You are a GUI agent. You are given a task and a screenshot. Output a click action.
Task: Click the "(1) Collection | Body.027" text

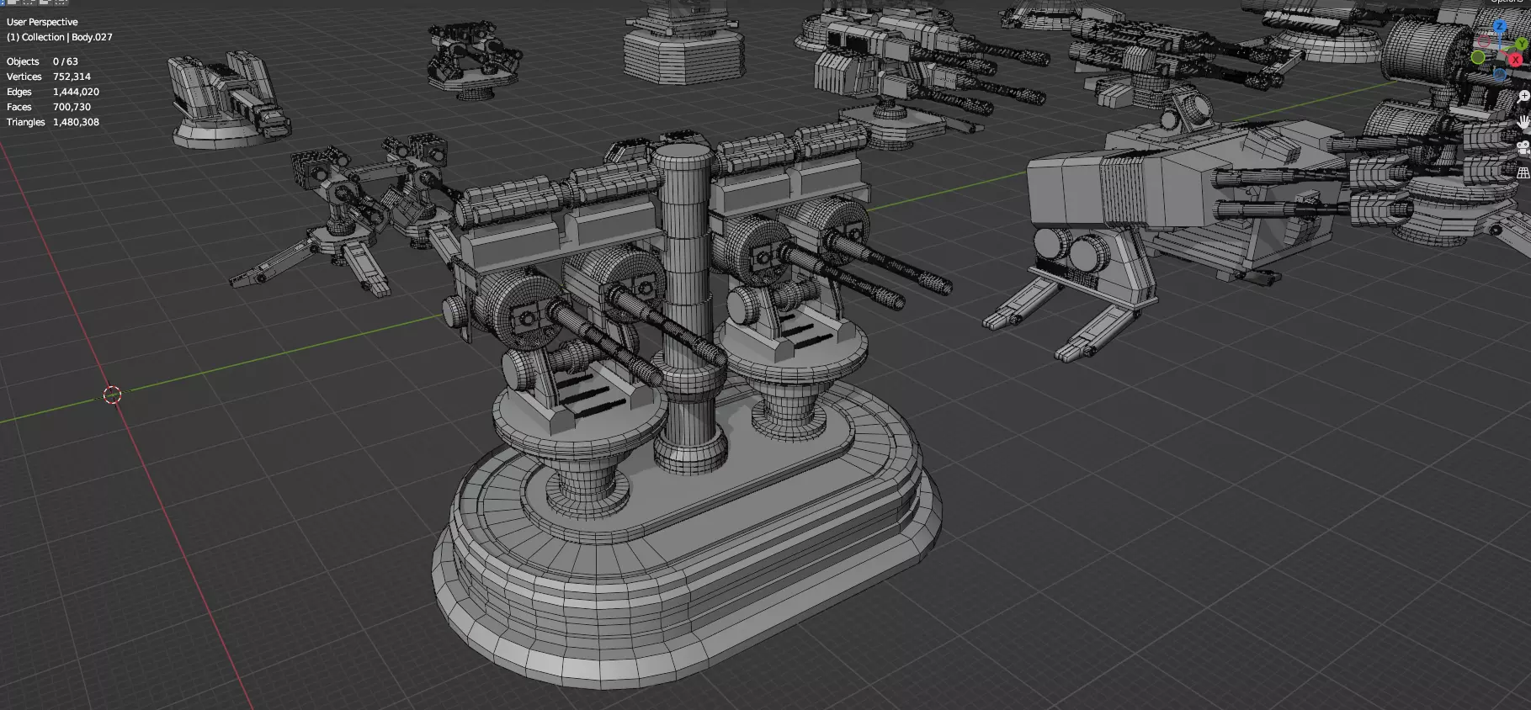point(60,37)
